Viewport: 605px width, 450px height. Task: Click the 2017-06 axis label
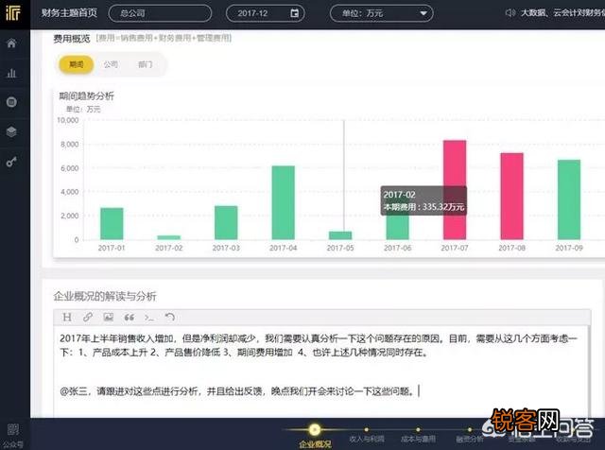click(x=397, y=248)
